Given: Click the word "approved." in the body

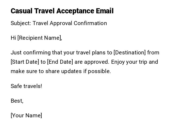Looking at the screenshot, I should 97,62.
